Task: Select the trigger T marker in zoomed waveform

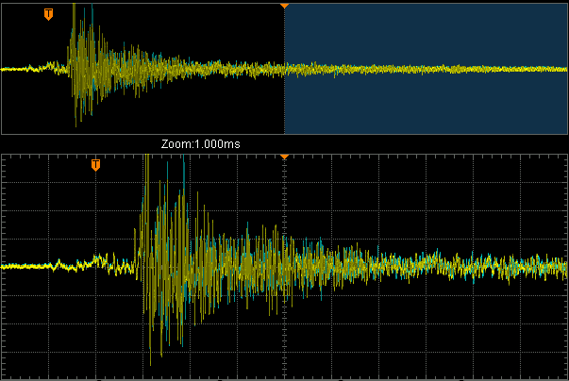Action: click(95, 165)
